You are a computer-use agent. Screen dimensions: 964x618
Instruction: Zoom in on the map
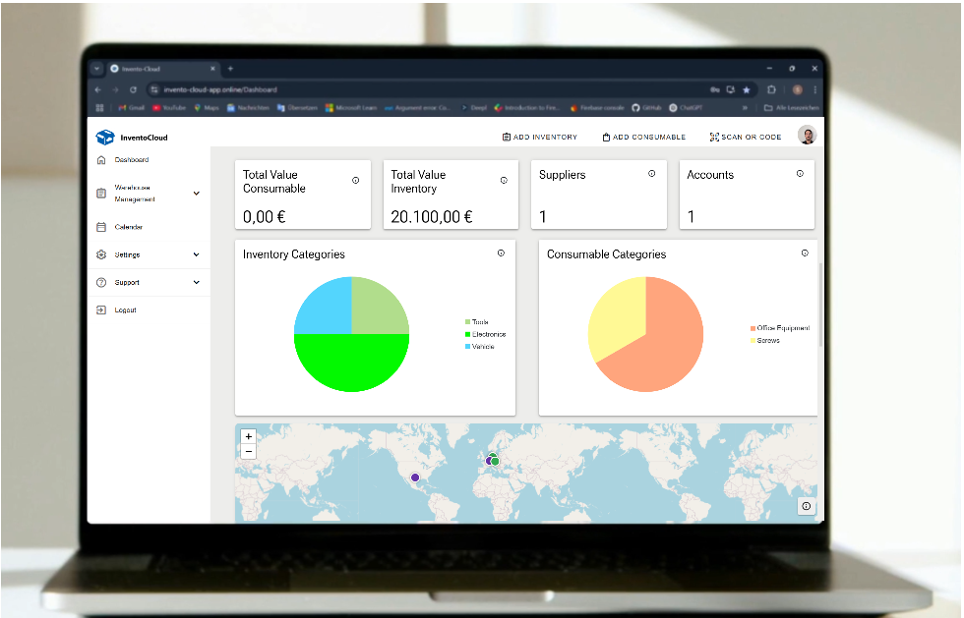(248, 436)
